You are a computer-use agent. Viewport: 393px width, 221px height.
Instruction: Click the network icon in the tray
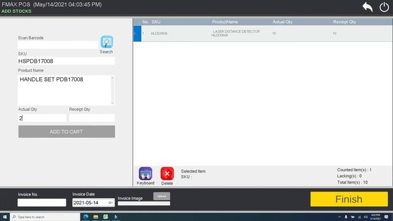(x=359, y=217)
